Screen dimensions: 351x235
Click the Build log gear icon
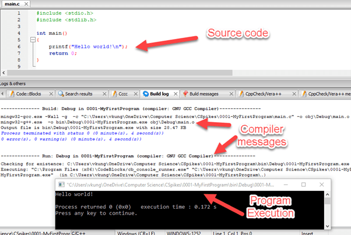pyautogui.click(x=144, y=93)
